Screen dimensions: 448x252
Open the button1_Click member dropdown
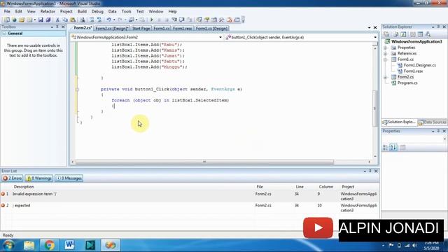click(x=375, y=37)
